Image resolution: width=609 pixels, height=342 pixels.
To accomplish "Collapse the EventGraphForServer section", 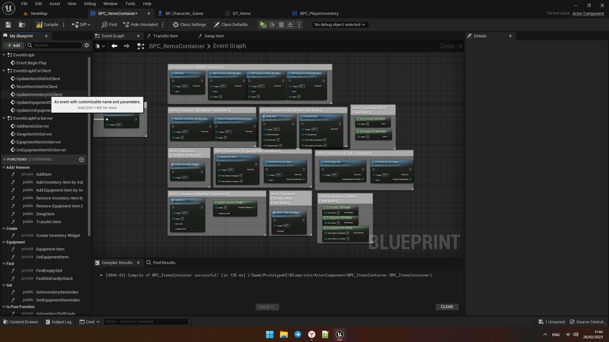I will click(4, 118).
